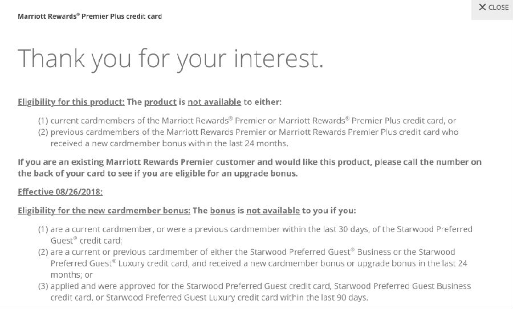
Task: Click 'to you if you:' text ending the bonus line
Action: tap(329, 211)
